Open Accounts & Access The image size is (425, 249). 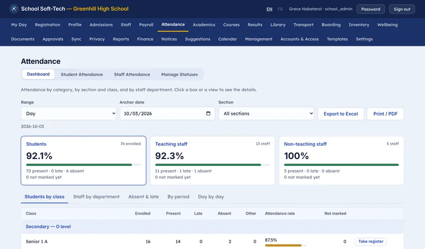pyautogui.click(x=300, y=39)
